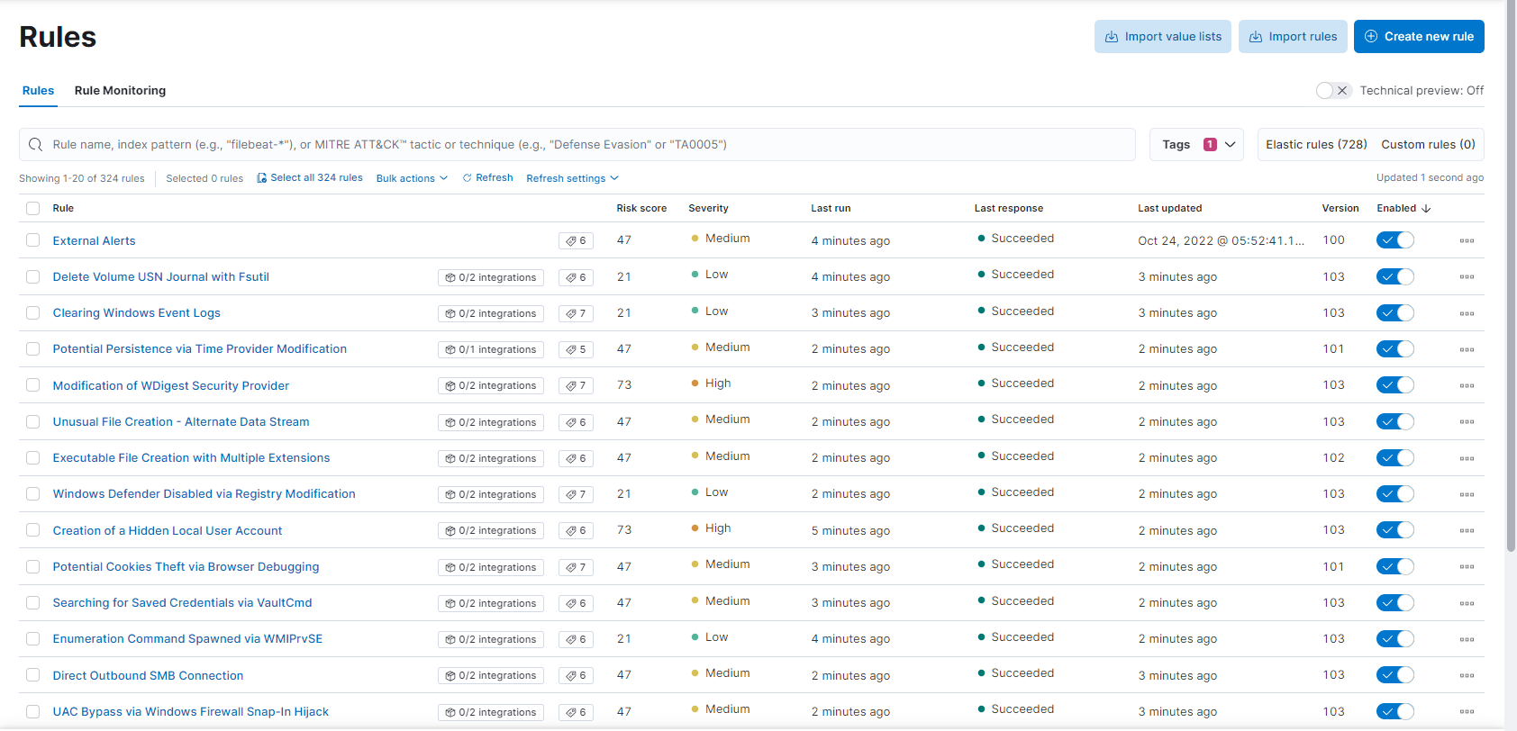Open actions menu for Unusual File Creation rule
The height and width of the screenshot is (731, 1517).
(x=1467, y=422)
